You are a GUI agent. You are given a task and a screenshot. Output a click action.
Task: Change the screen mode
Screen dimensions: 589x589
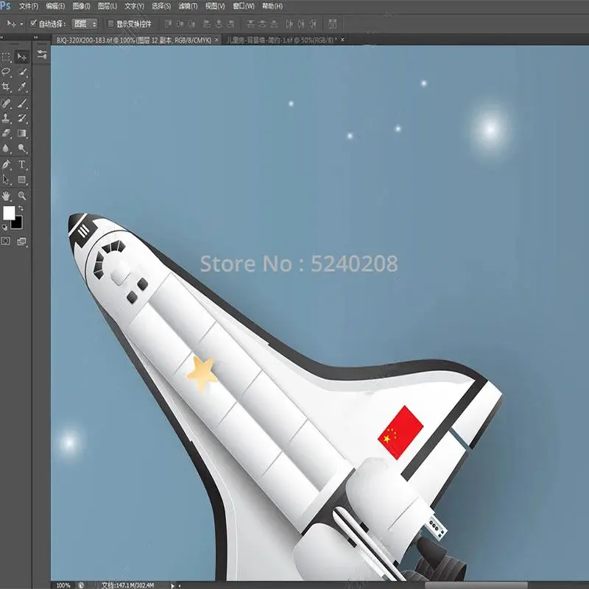(x=22, y=241)
